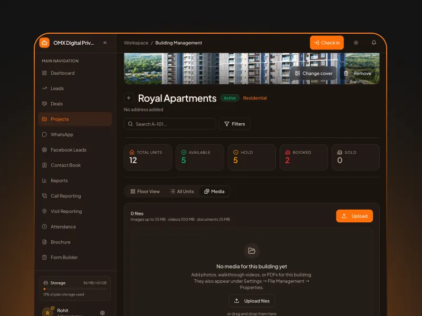Click the Call Reporting phone icon

coord(44,196)
